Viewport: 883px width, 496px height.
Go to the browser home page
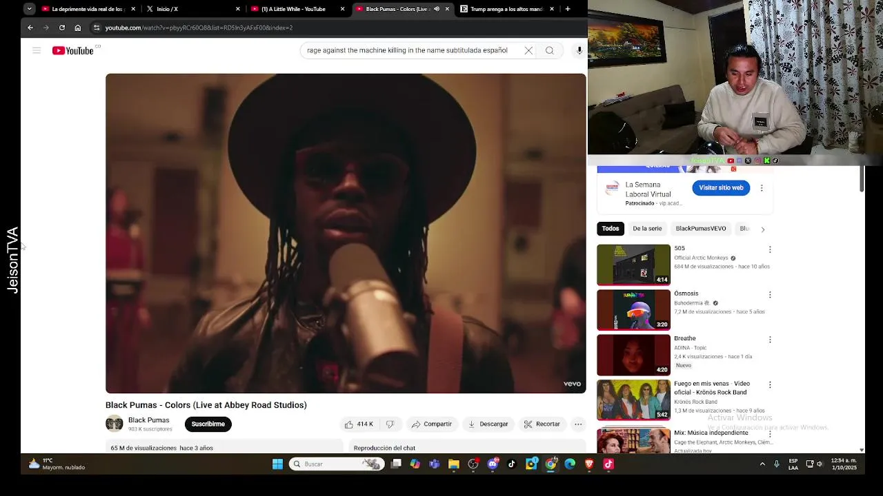[78, 28]
